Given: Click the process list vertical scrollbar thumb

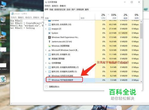Looking at the screenshot, I should pos(141,31).
